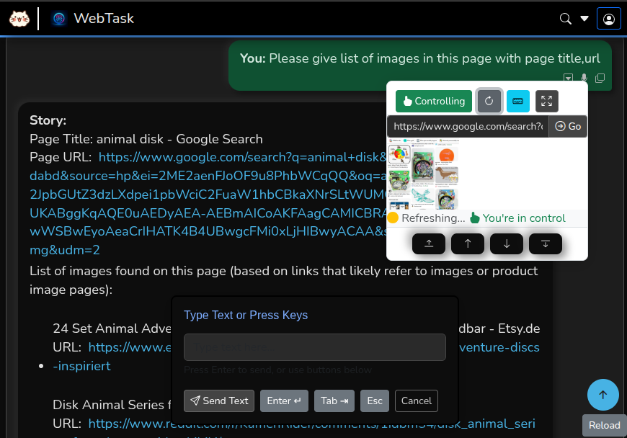
Task: Open the search magnifier in the top bar
Action: [x=566, y=19]
